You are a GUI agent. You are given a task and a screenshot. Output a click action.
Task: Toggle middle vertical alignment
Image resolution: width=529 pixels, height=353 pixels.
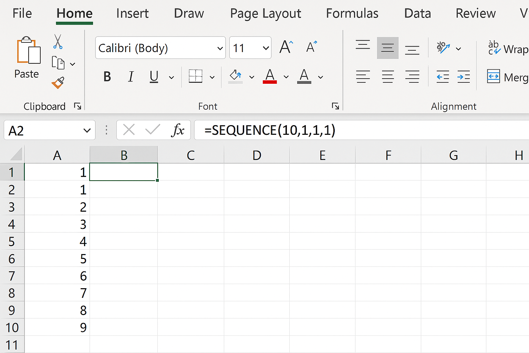tap(388, 48)
